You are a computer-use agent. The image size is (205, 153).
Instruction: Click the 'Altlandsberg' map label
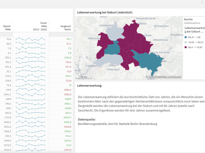[x=160, y=40]
